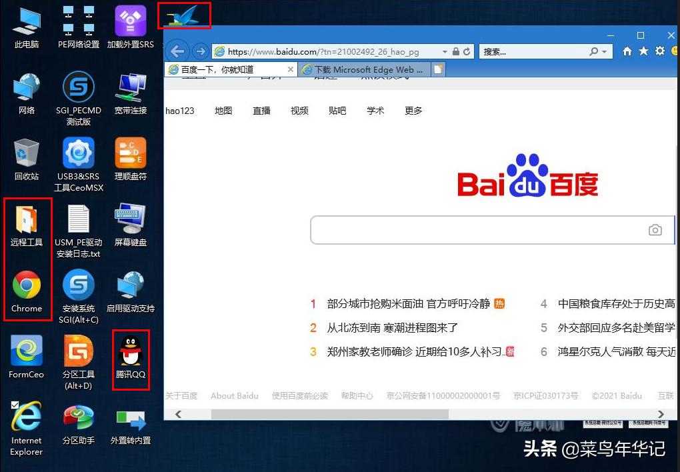The width and height of the screenshot is (680, 472).
Task: Click footer link 帮助中心
Action: 357,395
